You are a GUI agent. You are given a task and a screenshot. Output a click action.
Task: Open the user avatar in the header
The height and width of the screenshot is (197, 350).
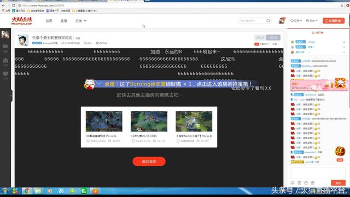point(282,20)
